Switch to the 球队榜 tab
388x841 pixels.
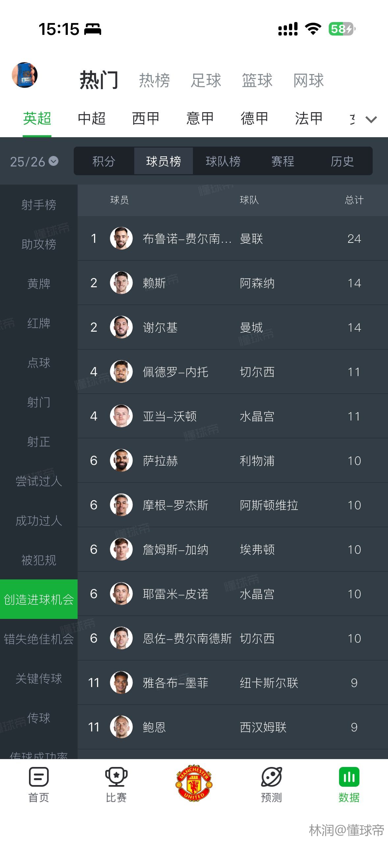point(223,161)
